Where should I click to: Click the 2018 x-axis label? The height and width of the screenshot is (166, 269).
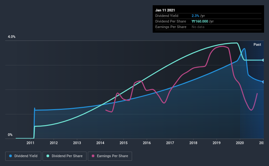pyautogui.click(x=193, y=143)
